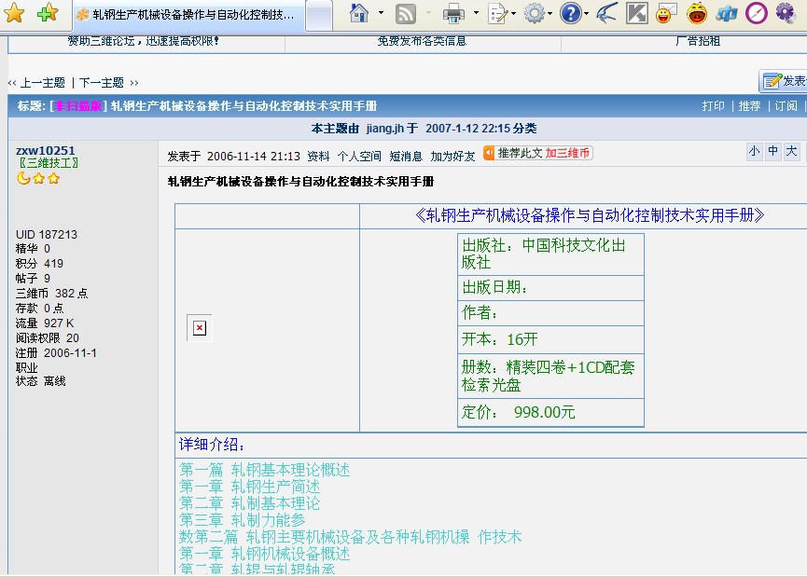Viewport: 807px width, 577px height.
Task: Click the 打印 print link
Action: pos(714,105)
